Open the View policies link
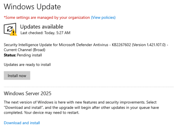The height and width of the screenshot is (127, 174). click(x=103, y=17)
